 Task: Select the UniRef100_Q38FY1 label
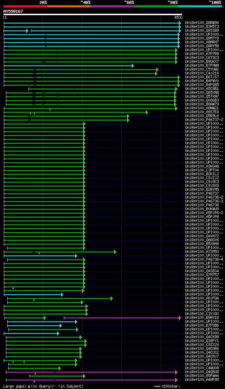[202, 341]
